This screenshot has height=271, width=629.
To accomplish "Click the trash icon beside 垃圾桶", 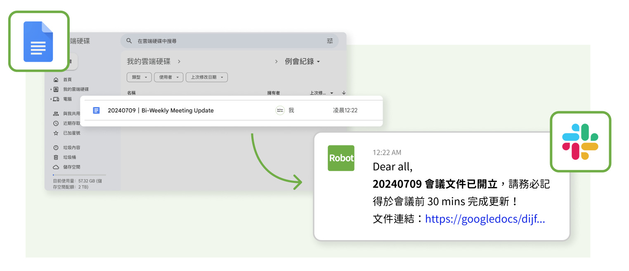I will coord(56,157).
